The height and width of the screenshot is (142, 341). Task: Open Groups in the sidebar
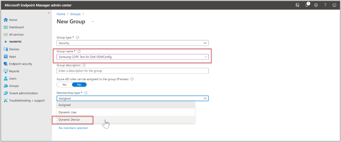coord(14,86)
